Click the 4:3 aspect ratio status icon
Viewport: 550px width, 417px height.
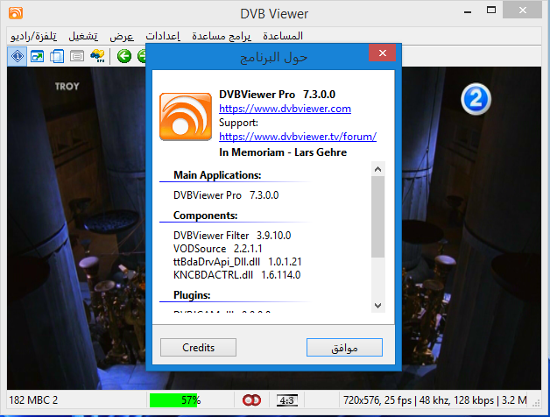click(287, 400)
